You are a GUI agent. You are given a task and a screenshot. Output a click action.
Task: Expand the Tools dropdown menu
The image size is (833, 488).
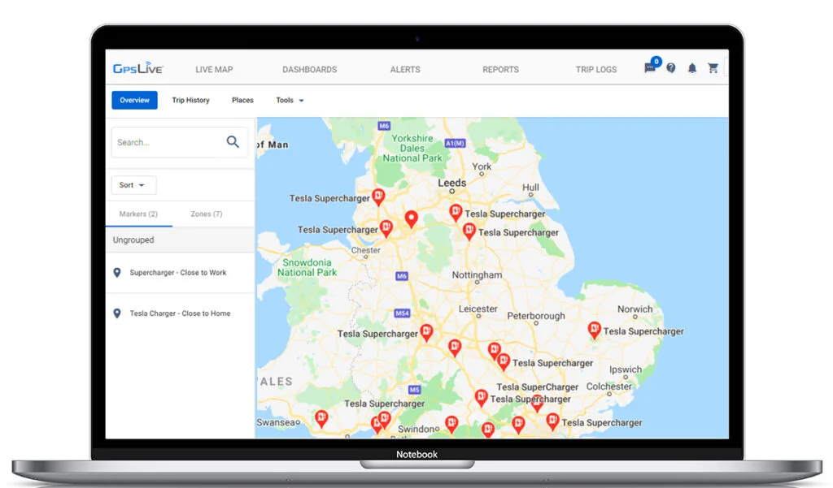pyautogui.click(x=290, y=100)
